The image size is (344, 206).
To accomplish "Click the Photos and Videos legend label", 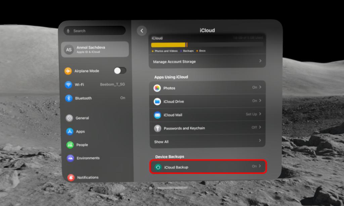I will pos(166,51).
